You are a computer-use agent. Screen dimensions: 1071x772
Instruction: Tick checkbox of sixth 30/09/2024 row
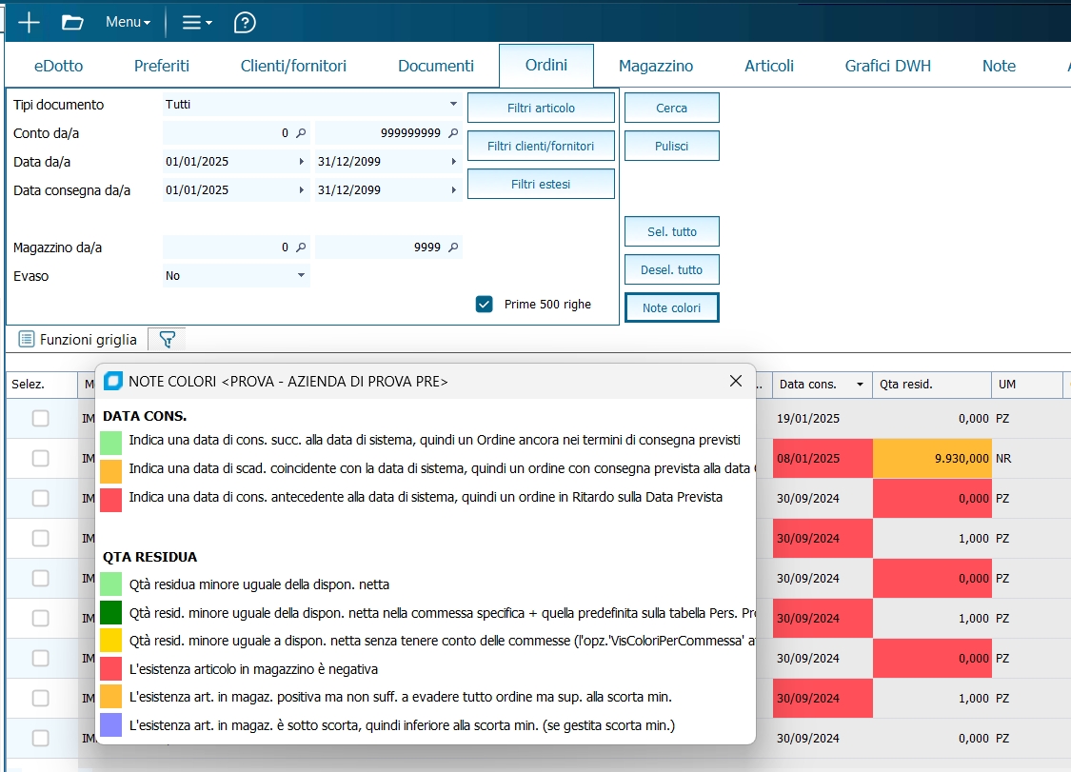click(40, 698)
